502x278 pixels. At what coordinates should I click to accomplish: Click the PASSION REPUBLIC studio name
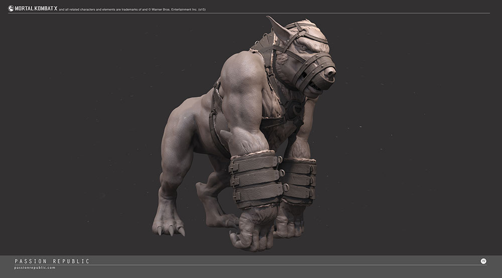[x=52, y=261]
